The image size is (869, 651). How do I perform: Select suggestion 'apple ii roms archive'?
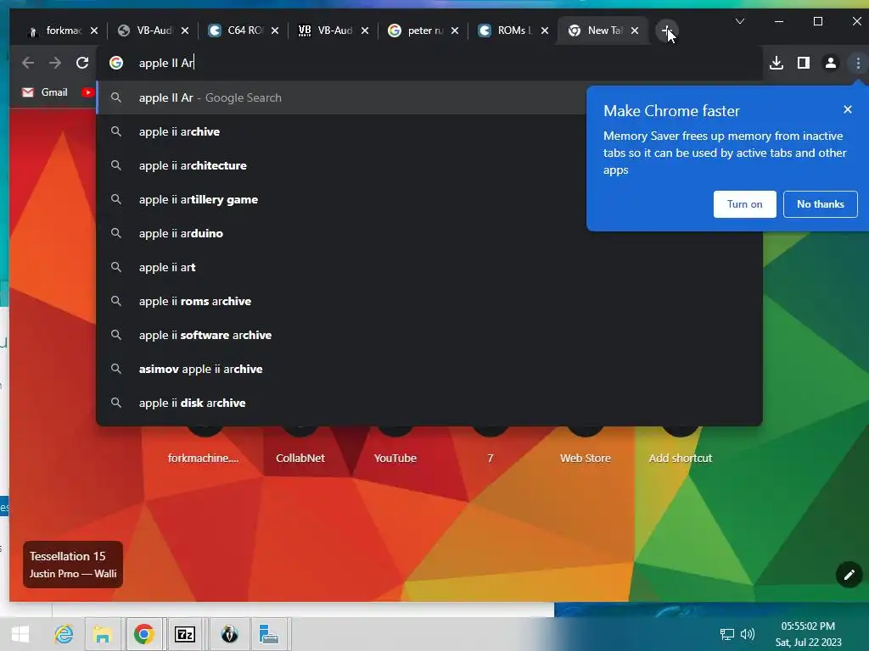[429, 301]
